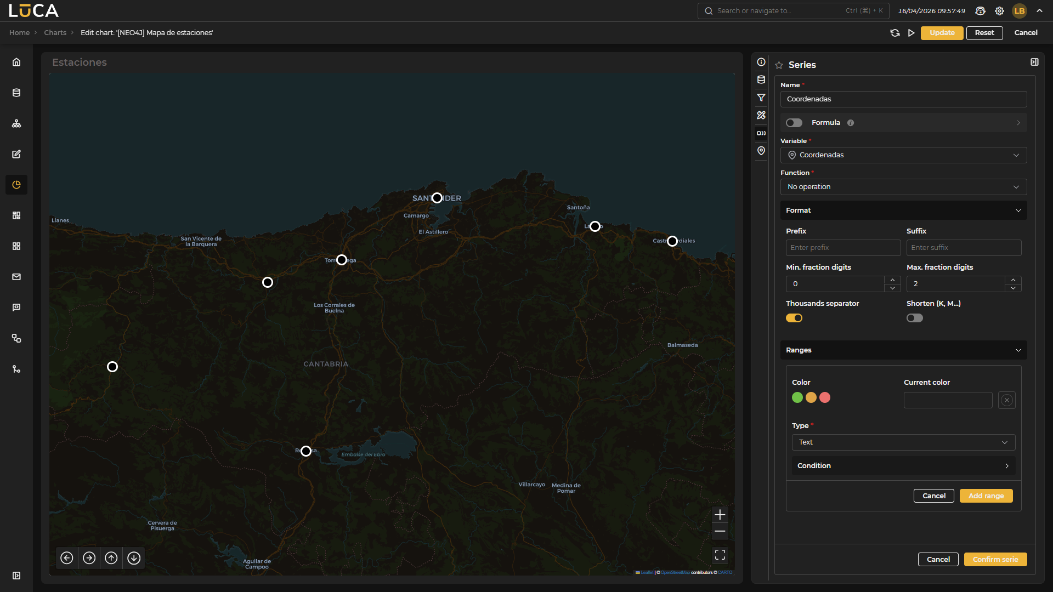
Task: Zoom out on the map
Action: click(720, 531)
